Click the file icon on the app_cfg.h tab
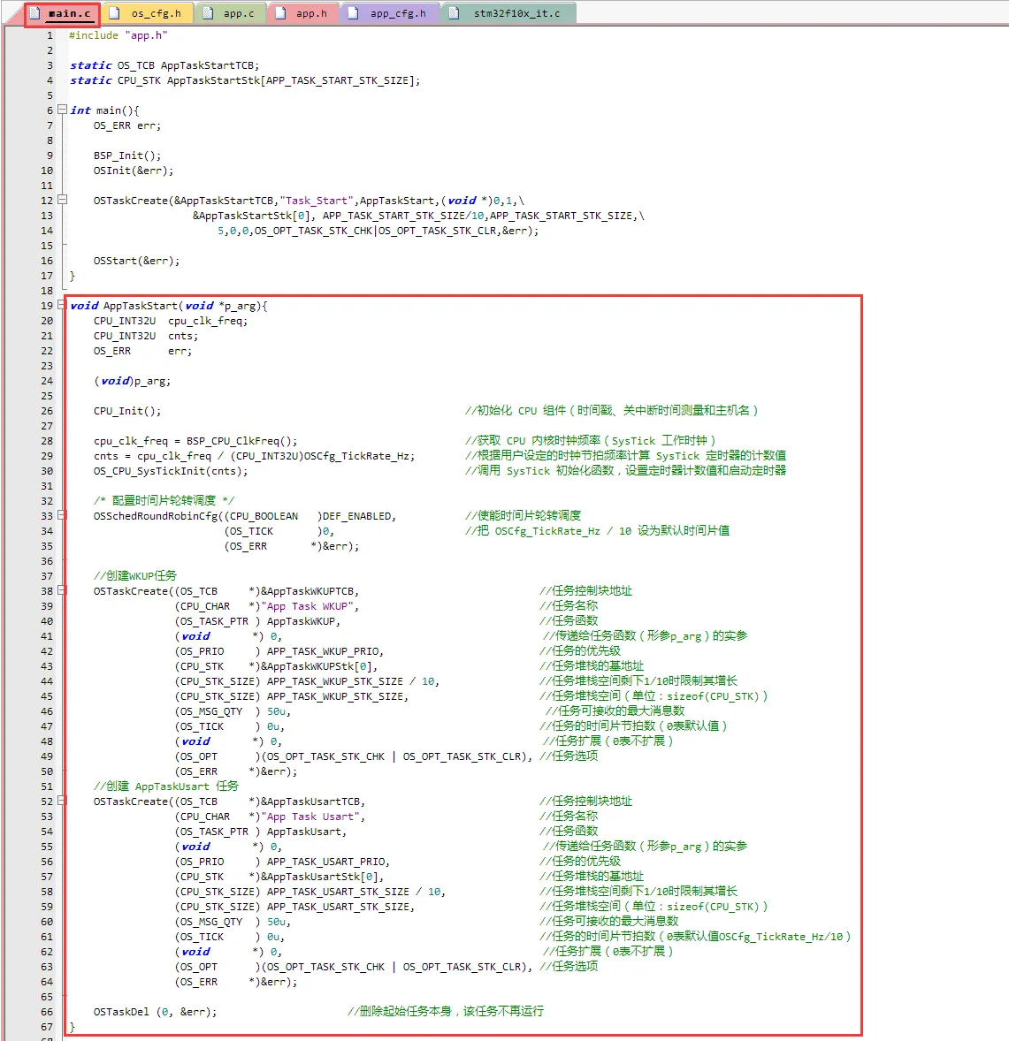1009x1041 pixels. pyautogui.click(x=354, y=13)
